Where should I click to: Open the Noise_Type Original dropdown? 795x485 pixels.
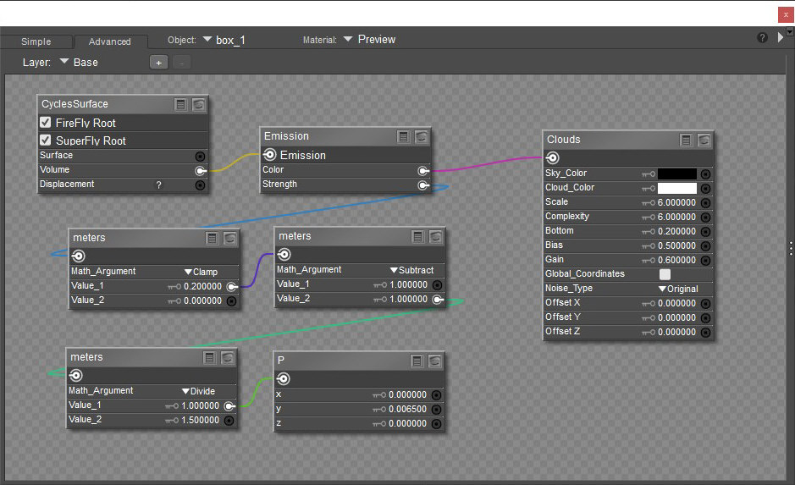678,289
